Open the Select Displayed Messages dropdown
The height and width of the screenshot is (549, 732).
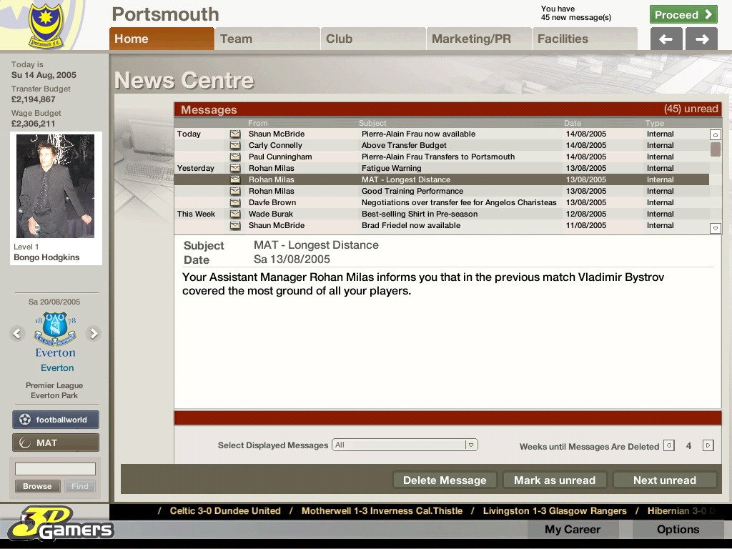tap(405, 445)
